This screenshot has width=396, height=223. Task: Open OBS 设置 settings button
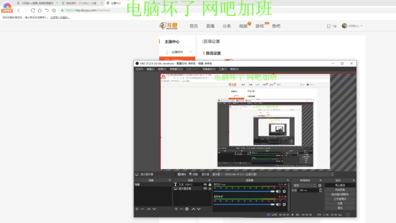pyautogui.click(x=340, y=204)
